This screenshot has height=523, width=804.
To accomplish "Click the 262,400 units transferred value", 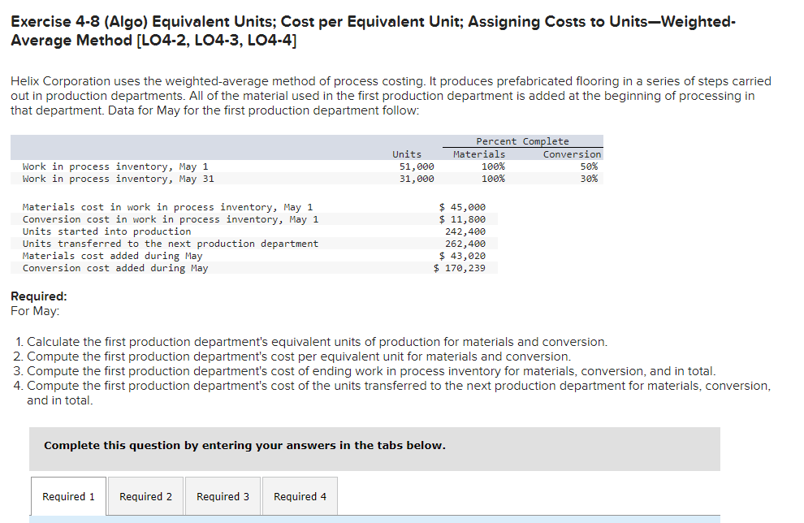I will (x=467, y=243).
